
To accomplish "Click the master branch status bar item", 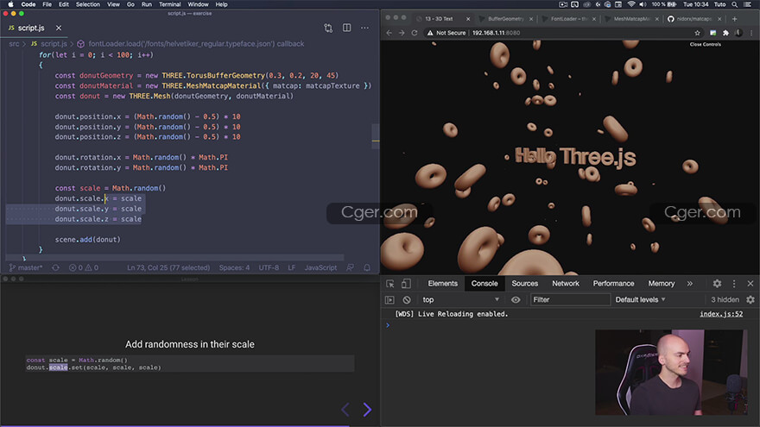I will (x=26, y=267).
